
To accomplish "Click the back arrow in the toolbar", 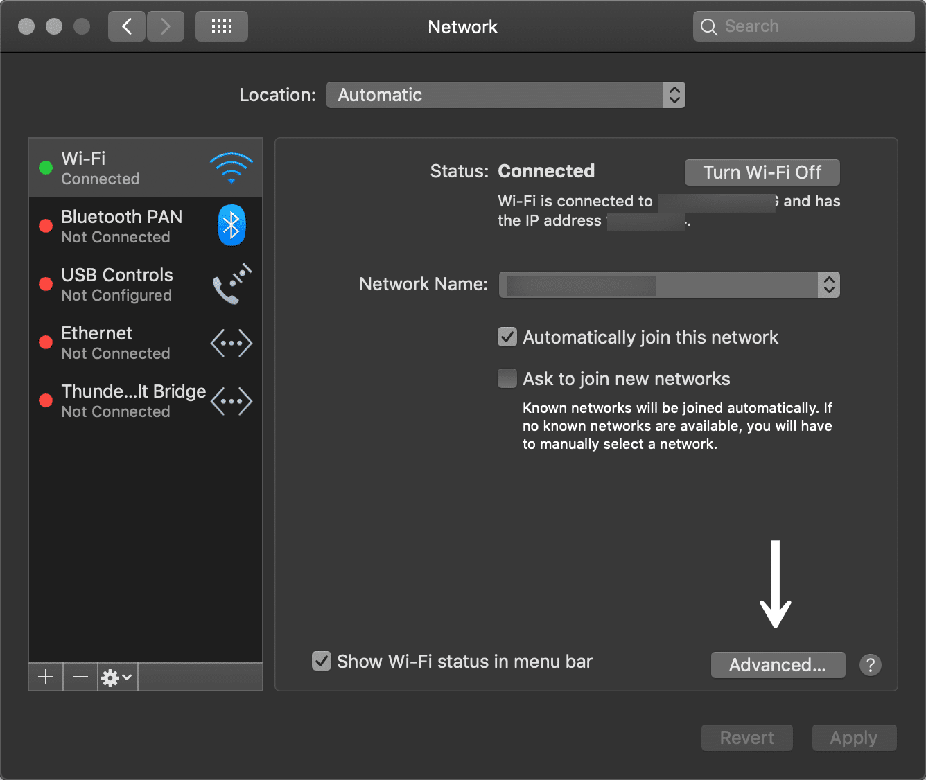I will coord(126,26).
